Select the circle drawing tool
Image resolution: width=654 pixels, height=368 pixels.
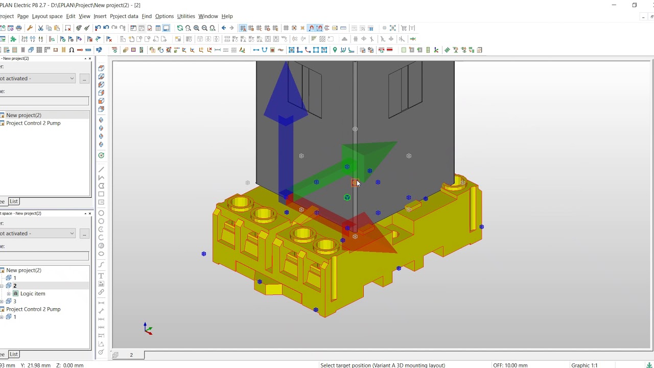tap(101, 213)
